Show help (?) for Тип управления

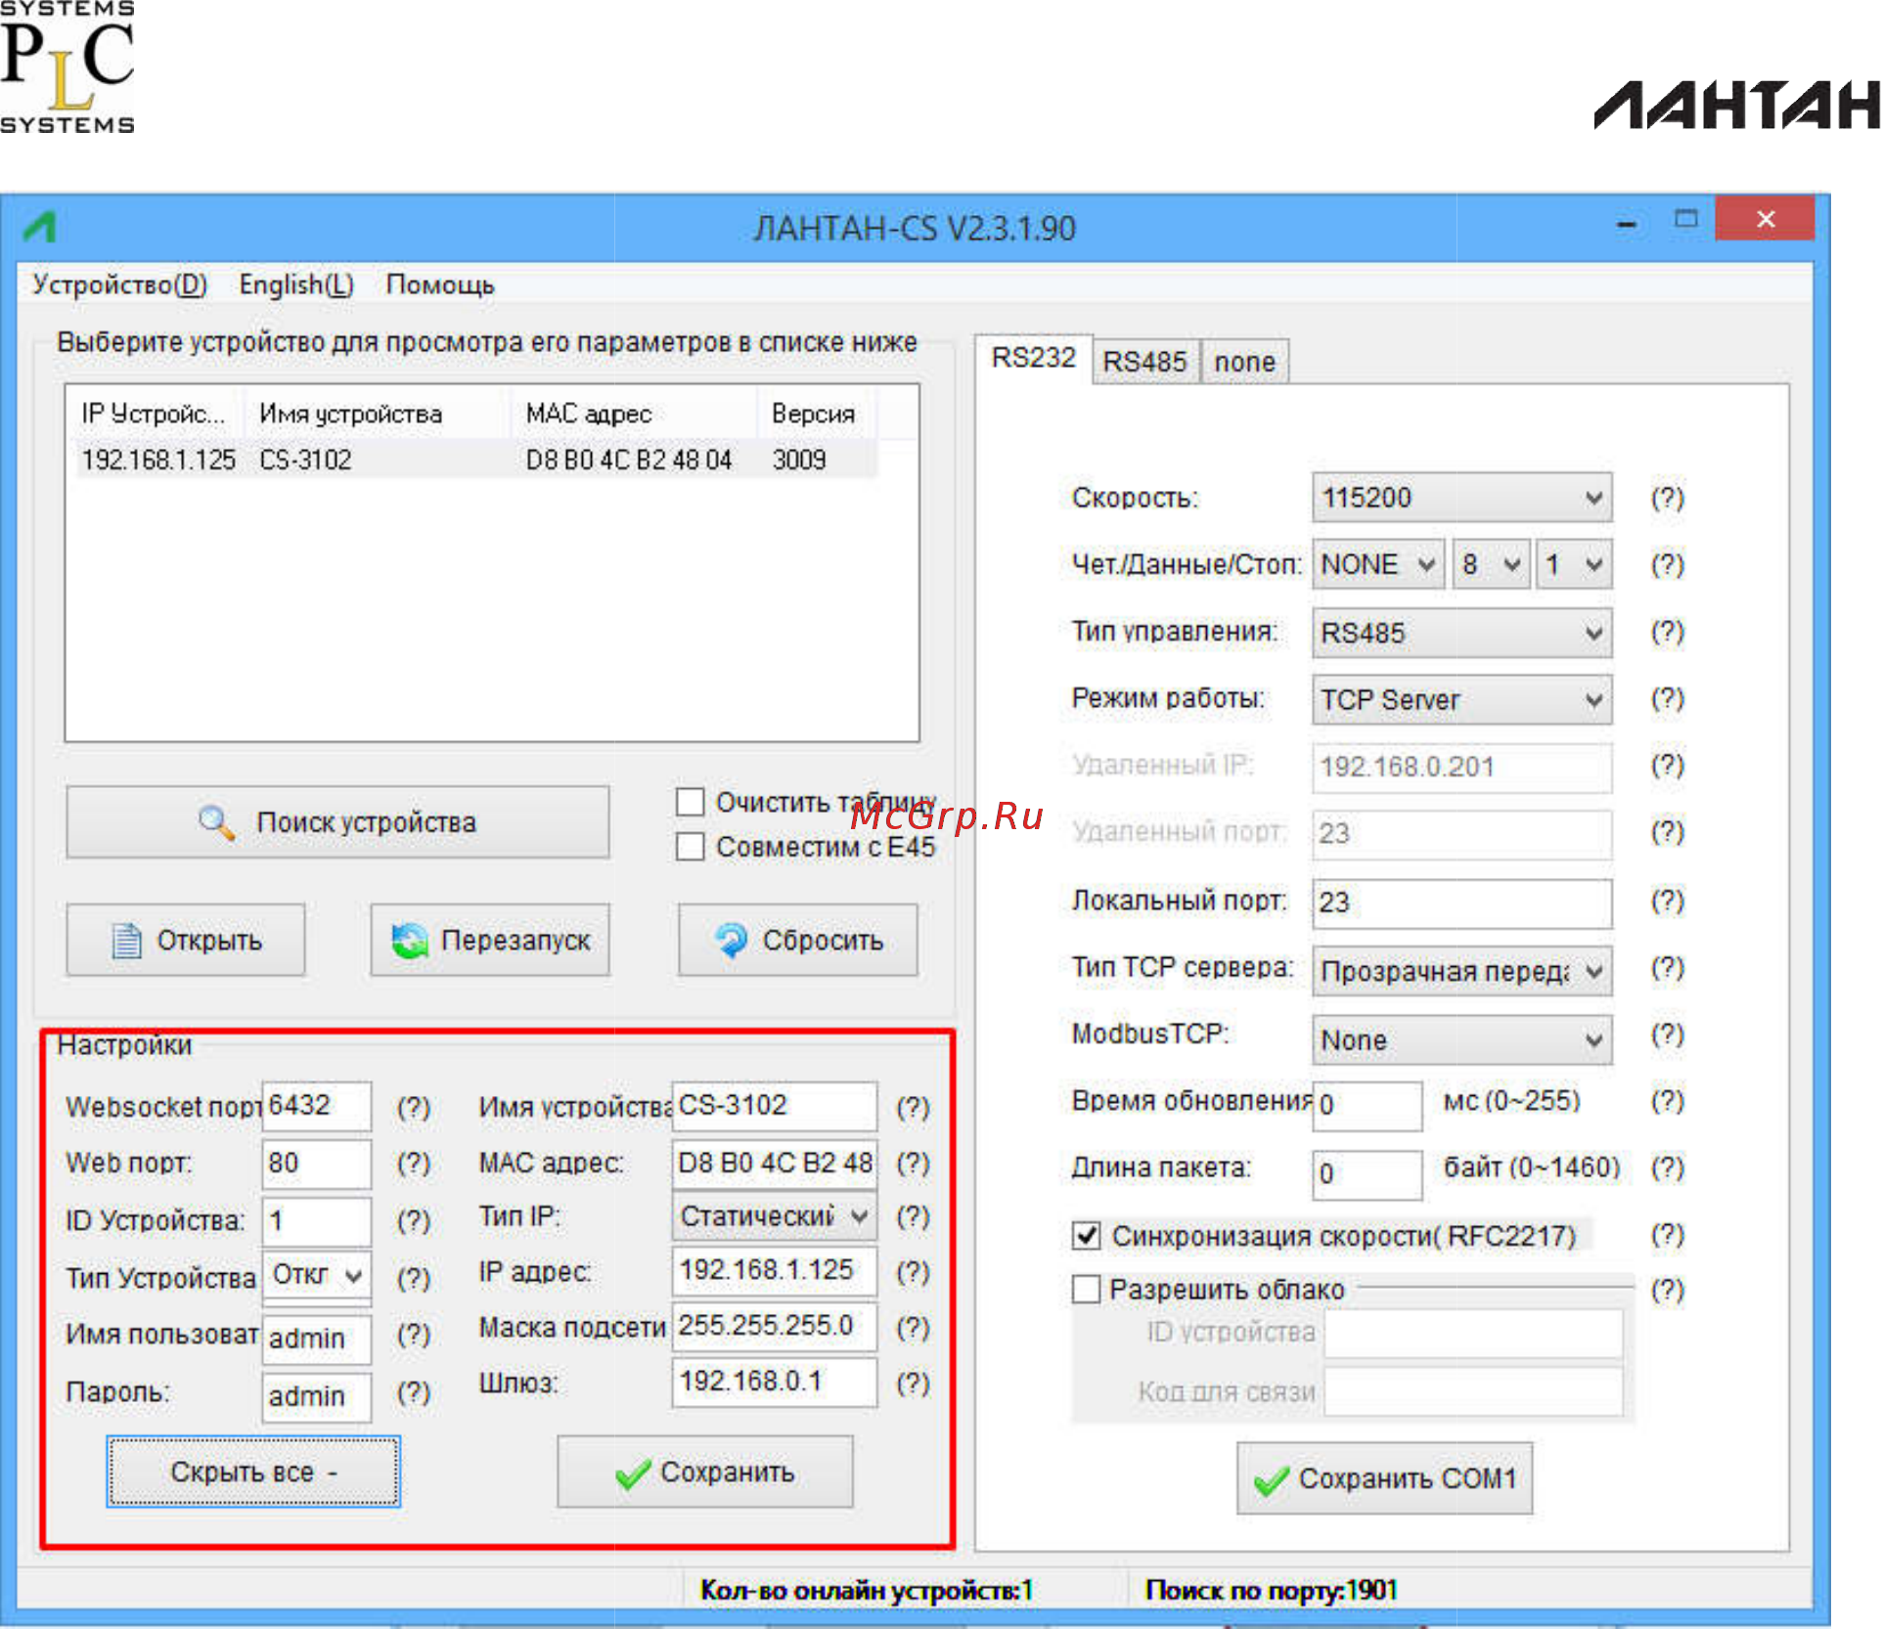click(x=1668, y=633)
